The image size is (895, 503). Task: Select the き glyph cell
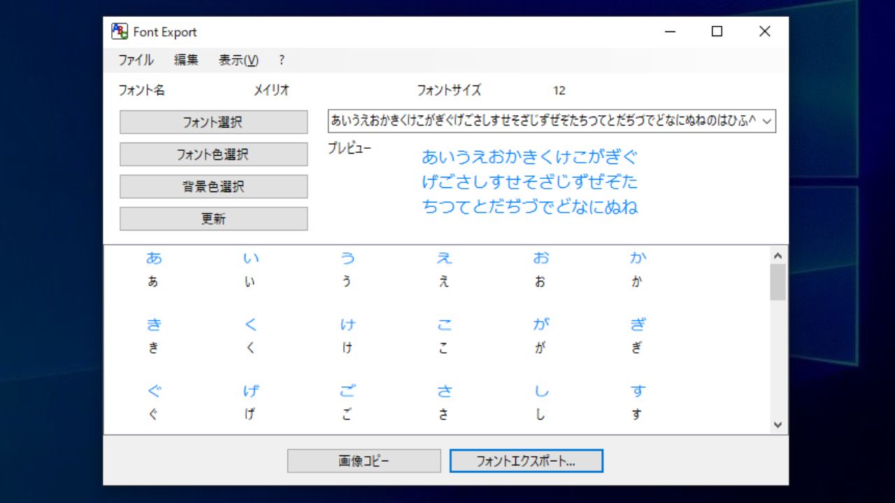coord(154,335)
